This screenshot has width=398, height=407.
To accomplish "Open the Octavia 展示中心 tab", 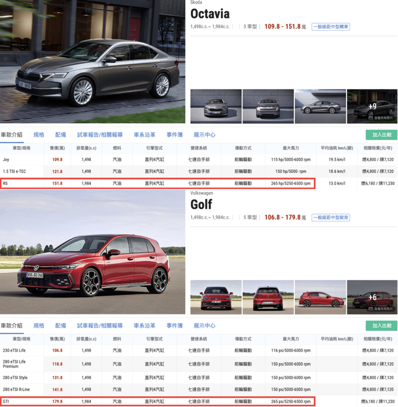I will [205, 134].
